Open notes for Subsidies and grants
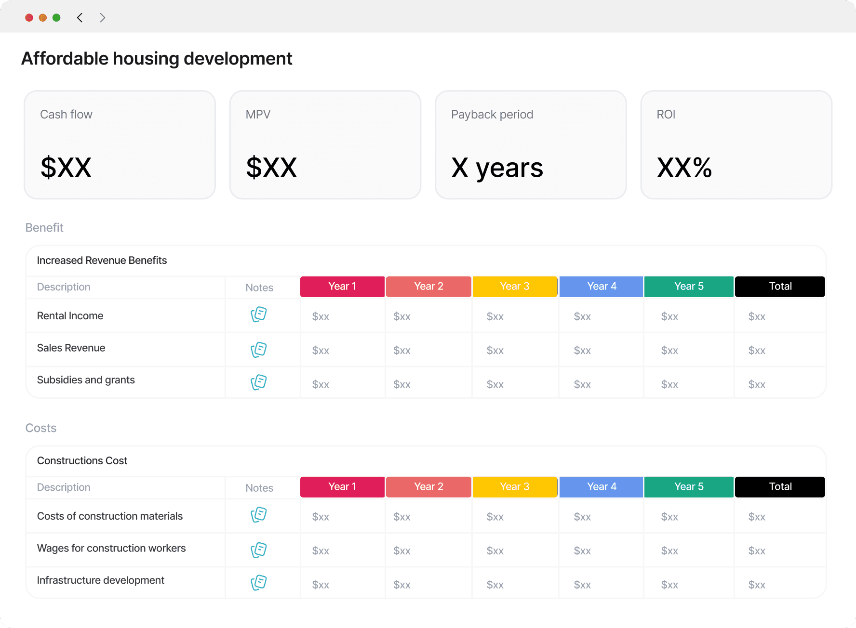The image size is (856, 628). [259, 382]
